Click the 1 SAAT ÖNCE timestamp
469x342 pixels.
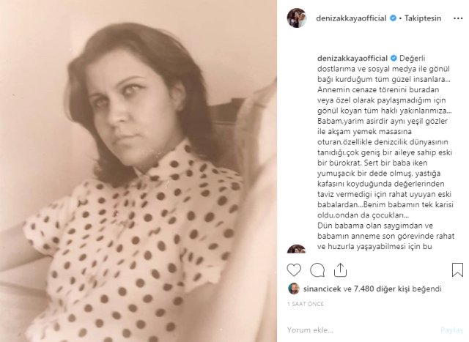(306, 304)
